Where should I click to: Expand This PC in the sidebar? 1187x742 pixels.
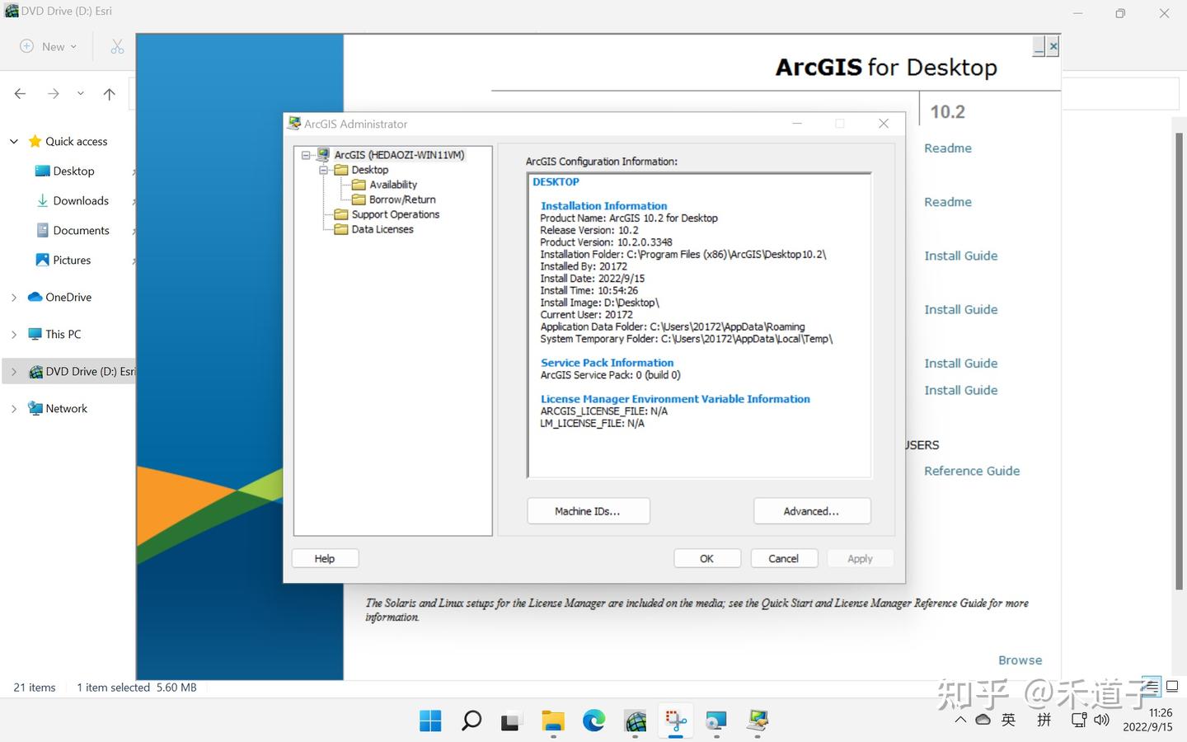click(13, 334)
